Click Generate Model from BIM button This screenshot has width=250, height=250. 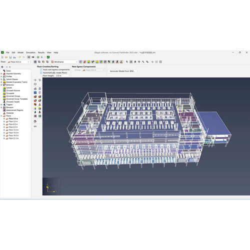(122, 71)
